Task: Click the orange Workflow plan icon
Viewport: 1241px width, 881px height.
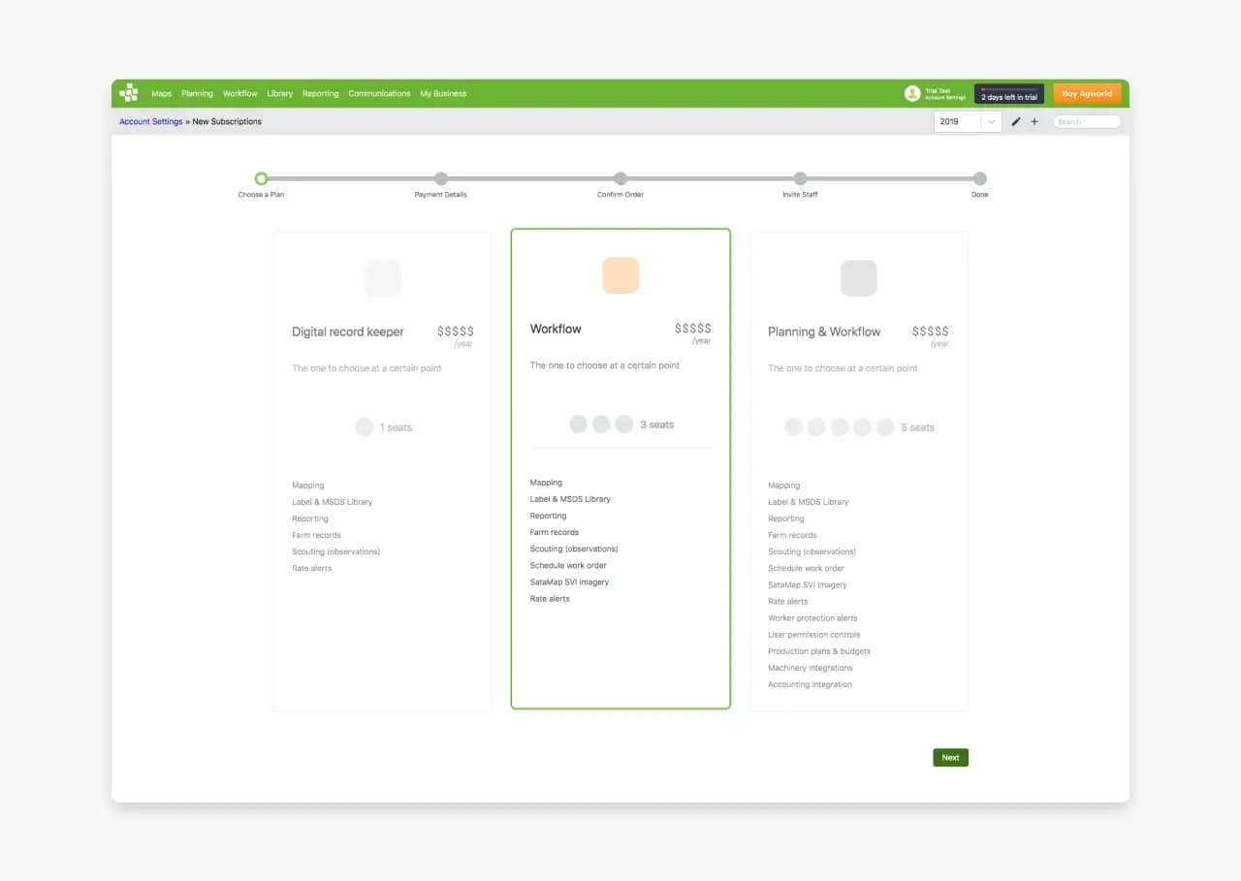Action: [x=620, y=276]
